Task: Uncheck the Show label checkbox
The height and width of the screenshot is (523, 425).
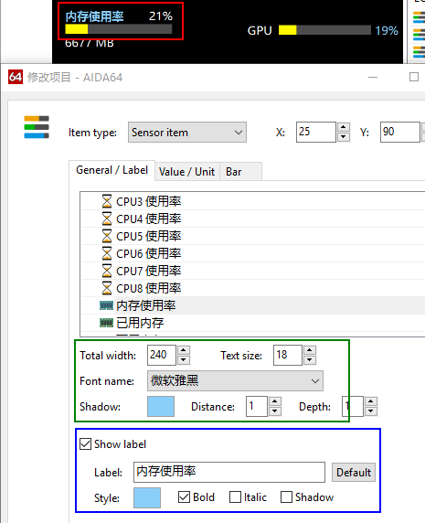Action: 85,444
